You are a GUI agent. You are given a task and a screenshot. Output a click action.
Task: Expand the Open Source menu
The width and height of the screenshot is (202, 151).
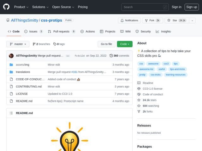[x=63, y=7]
